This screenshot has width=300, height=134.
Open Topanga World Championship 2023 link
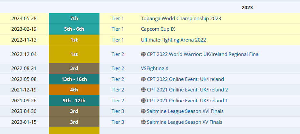click(x=181, y=19)
